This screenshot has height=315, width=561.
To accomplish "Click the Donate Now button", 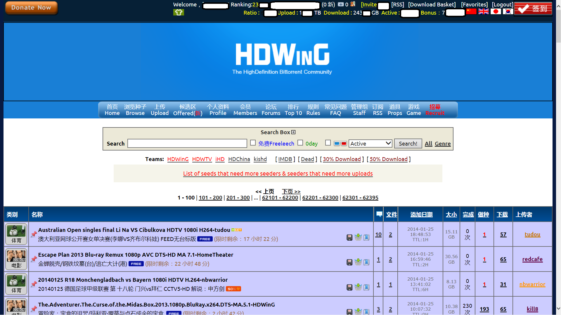I will [31, 8].
